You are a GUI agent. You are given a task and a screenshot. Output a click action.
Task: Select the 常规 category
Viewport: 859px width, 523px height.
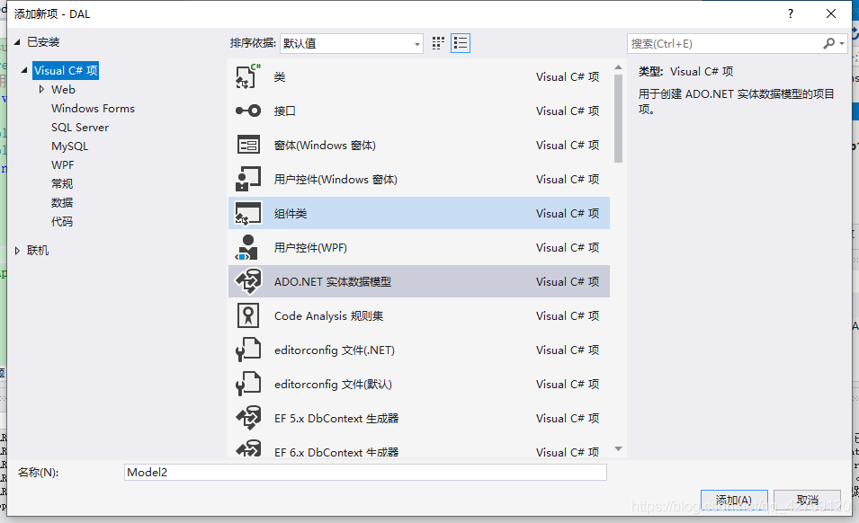pos(62,184)
